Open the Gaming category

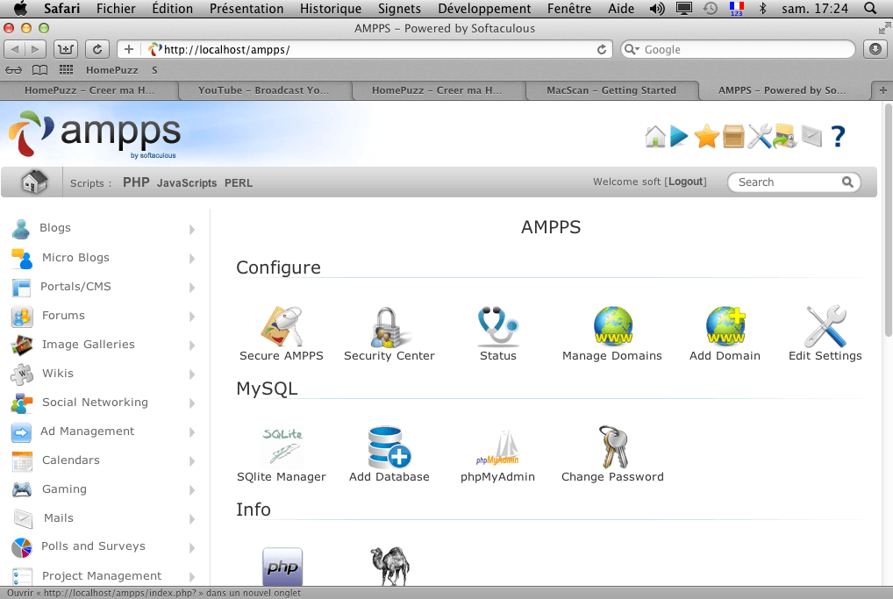click(64, 489)
